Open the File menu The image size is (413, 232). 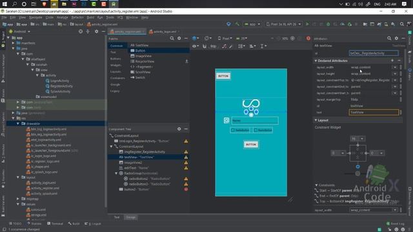coord(5,17)
